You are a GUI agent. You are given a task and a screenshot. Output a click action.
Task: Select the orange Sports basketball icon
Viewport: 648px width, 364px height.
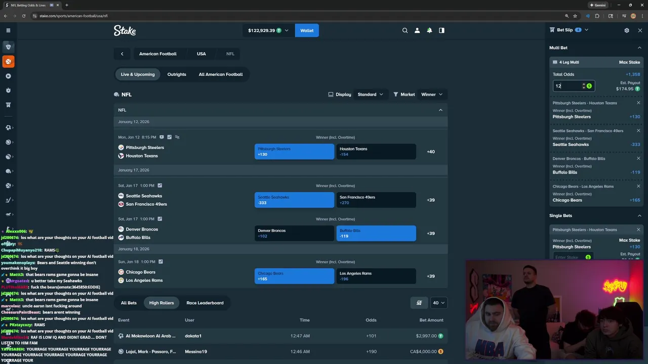8,61
